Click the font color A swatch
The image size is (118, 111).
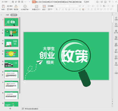pyautogui.click(x=69, y=9)
